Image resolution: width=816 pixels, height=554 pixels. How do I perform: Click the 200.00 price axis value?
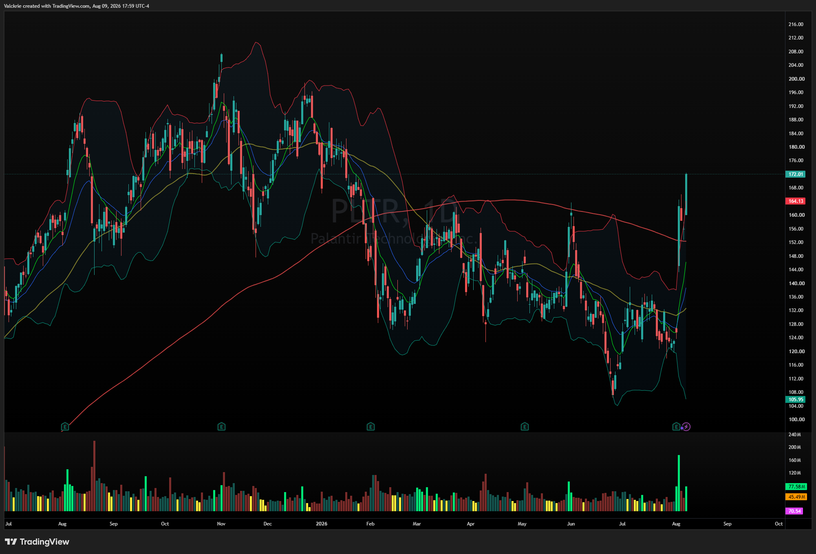pyautogui.click(x=796, y=79)
